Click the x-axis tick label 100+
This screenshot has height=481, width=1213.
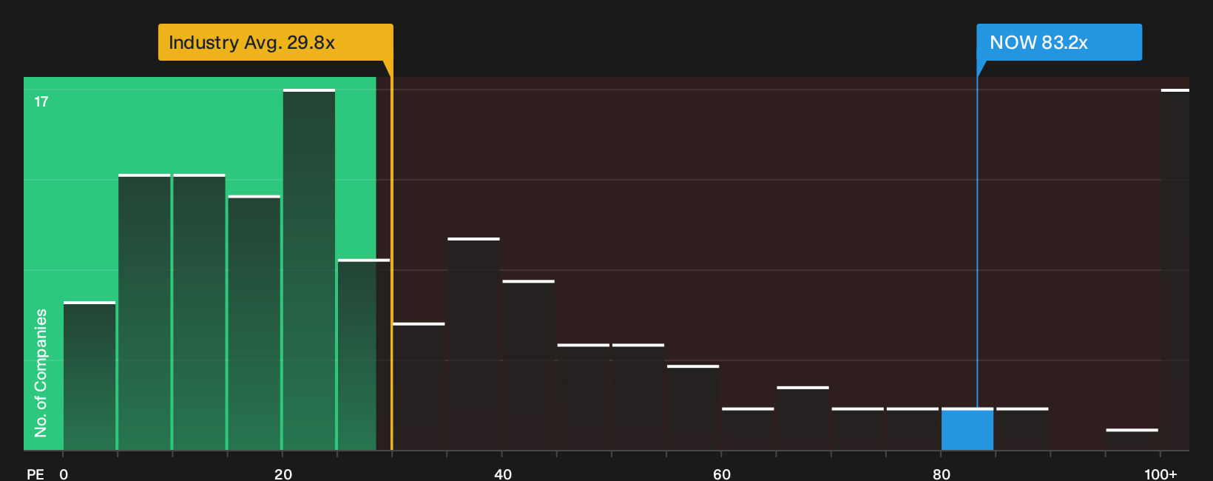(x=1160, y=474)
